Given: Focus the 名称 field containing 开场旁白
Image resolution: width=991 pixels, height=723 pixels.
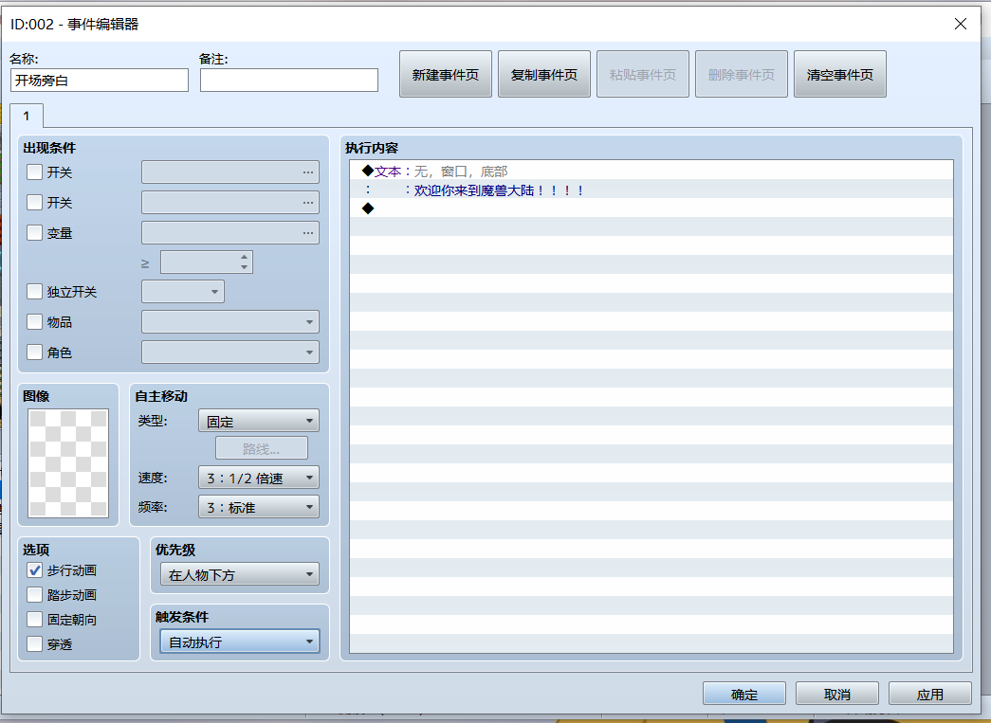Looking at the screenshot, I should point(100,81).
